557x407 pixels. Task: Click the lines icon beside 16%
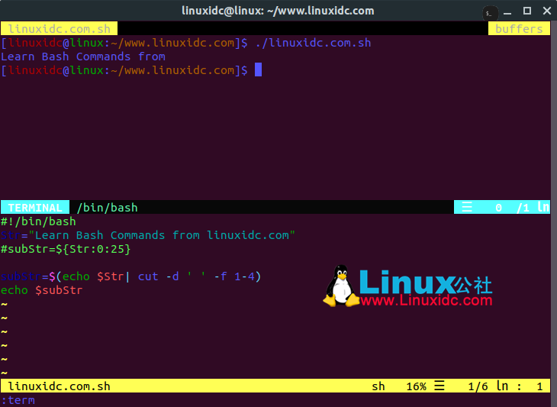pos(439,386)
